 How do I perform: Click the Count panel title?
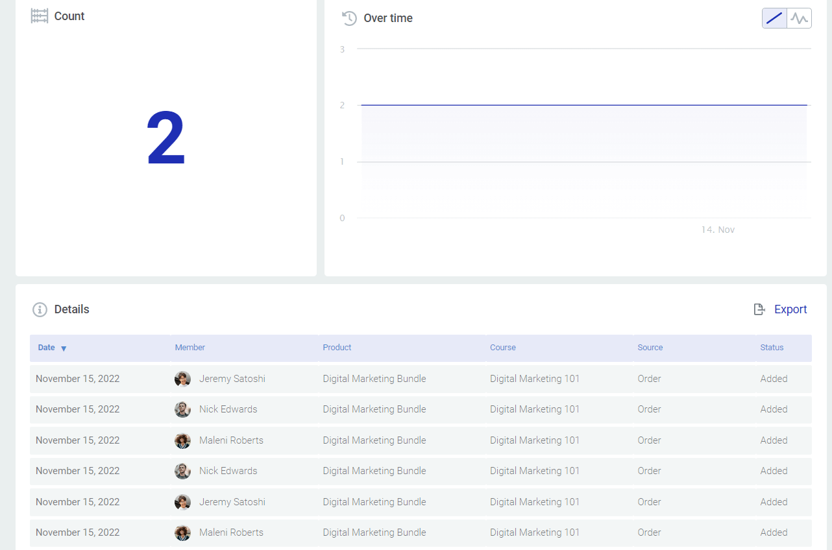pos(69,16)
